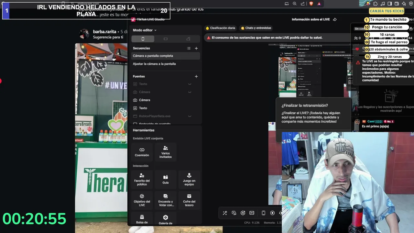Toggle the browser sidebar panel icon
Screen dimensions: 414x233
point(390,4)
